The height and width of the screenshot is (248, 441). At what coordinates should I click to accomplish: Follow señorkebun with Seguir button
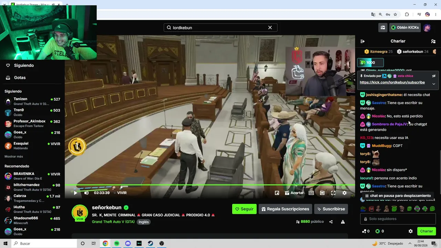[x=244, y=209]
